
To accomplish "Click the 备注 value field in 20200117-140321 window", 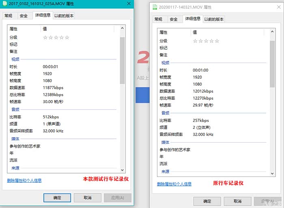I will (x=227, y=55).
